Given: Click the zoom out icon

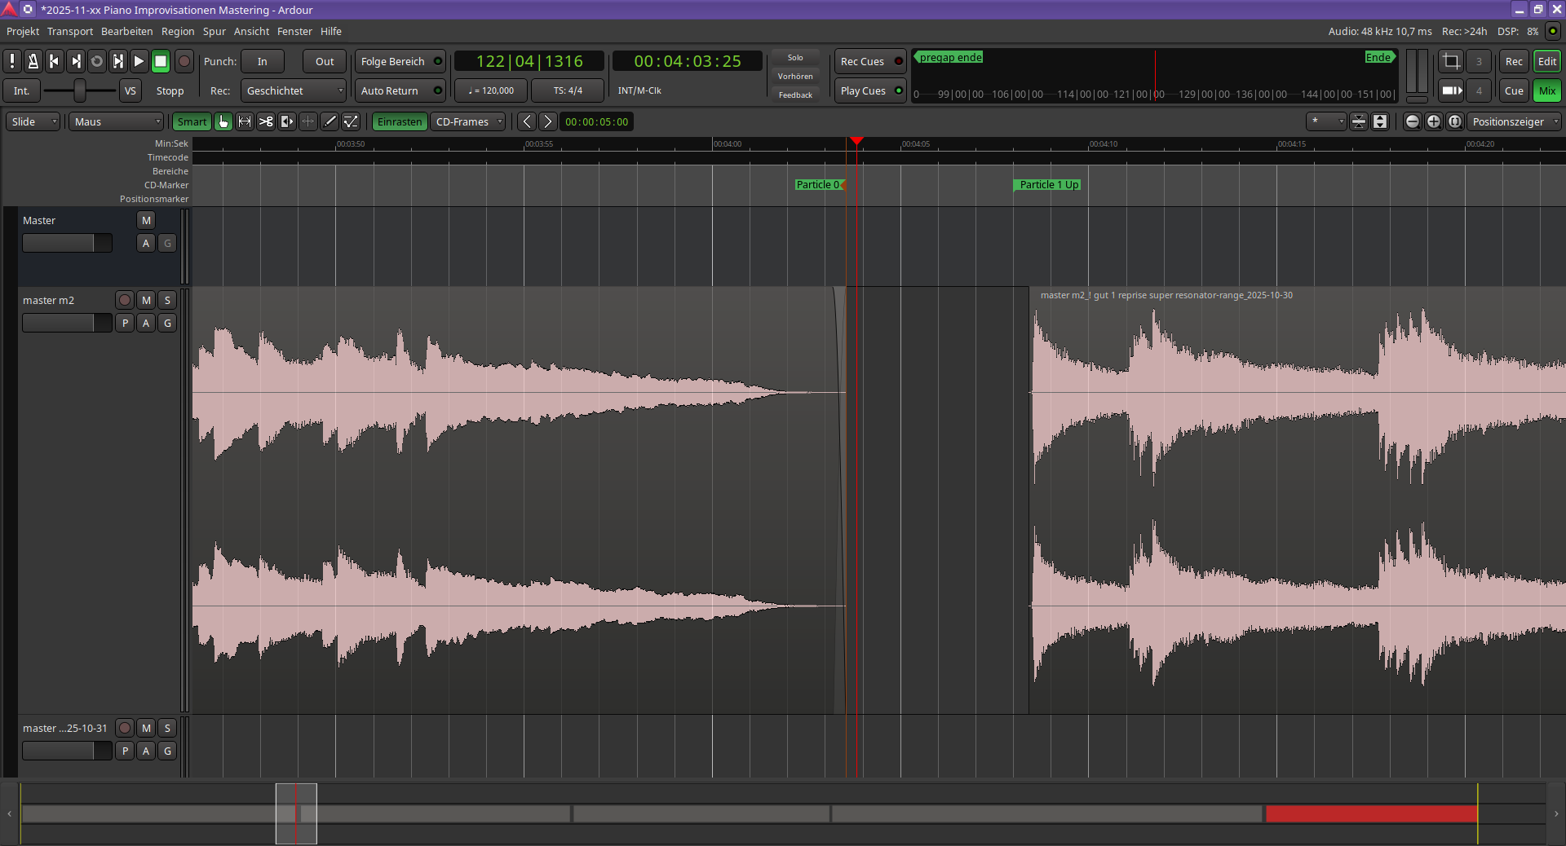Looking at the screenshot, I should tap(1413, 121).
